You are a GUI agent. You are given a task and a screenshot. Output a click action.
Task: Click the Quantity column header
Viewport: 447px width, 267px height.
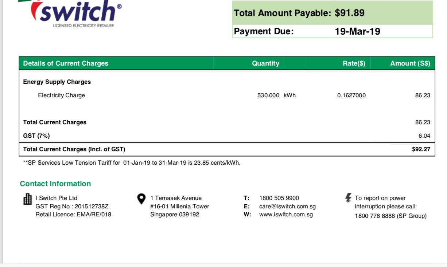click(265, 63)
